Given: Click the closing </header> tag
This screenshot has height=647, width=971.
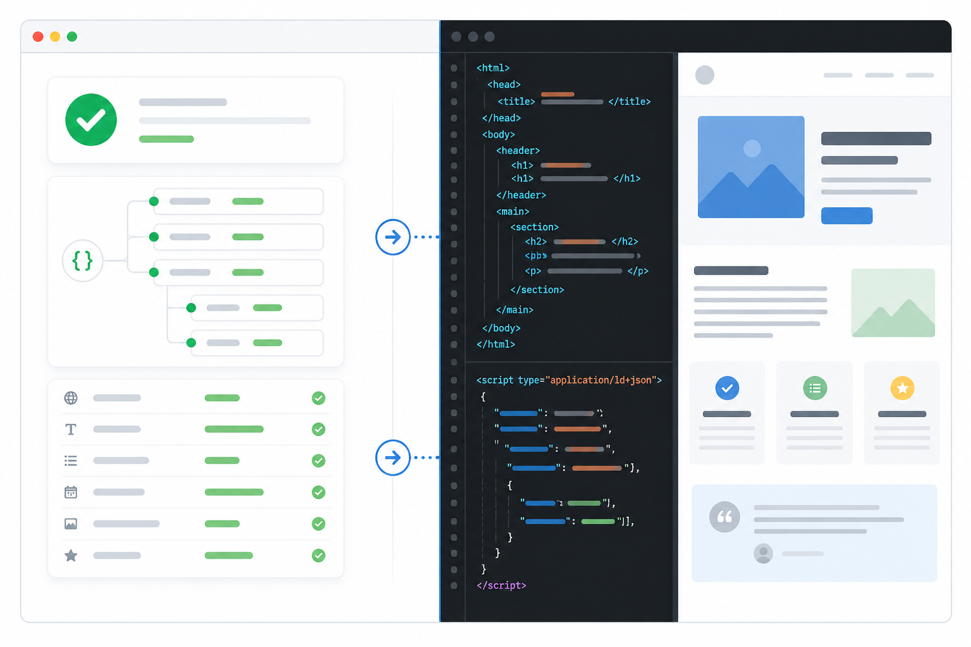Looking at the screenshot, I should 521,195.
